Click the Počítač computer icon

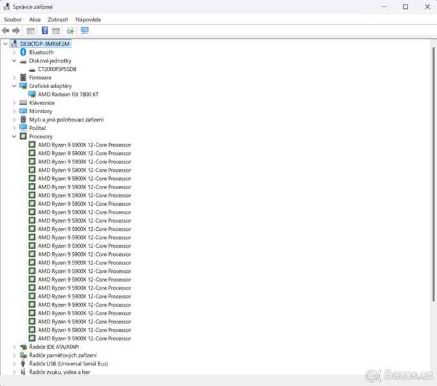click(23, 128)
